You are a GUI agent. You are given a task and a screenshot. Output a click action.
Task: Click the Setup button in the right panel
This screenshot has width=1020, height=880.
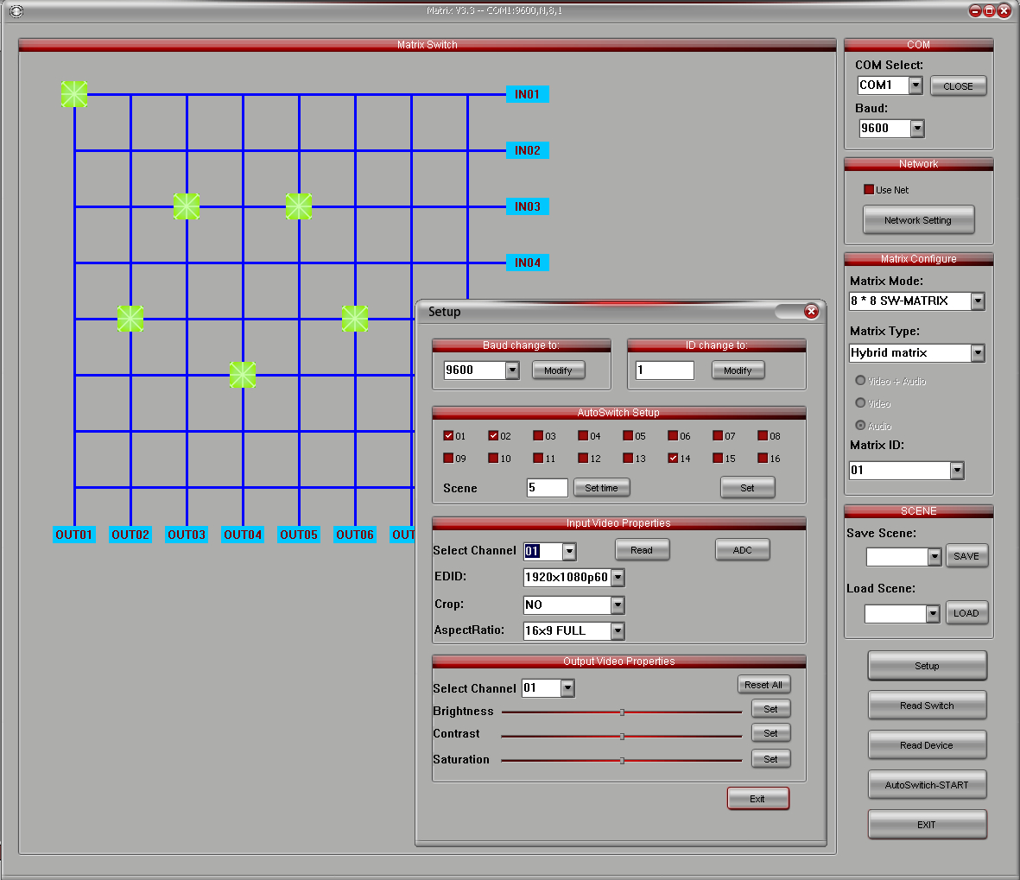927,665
